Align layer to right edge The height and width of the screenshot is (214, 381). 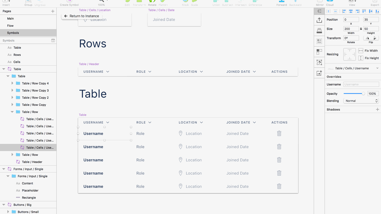click(x=357, y=11)
